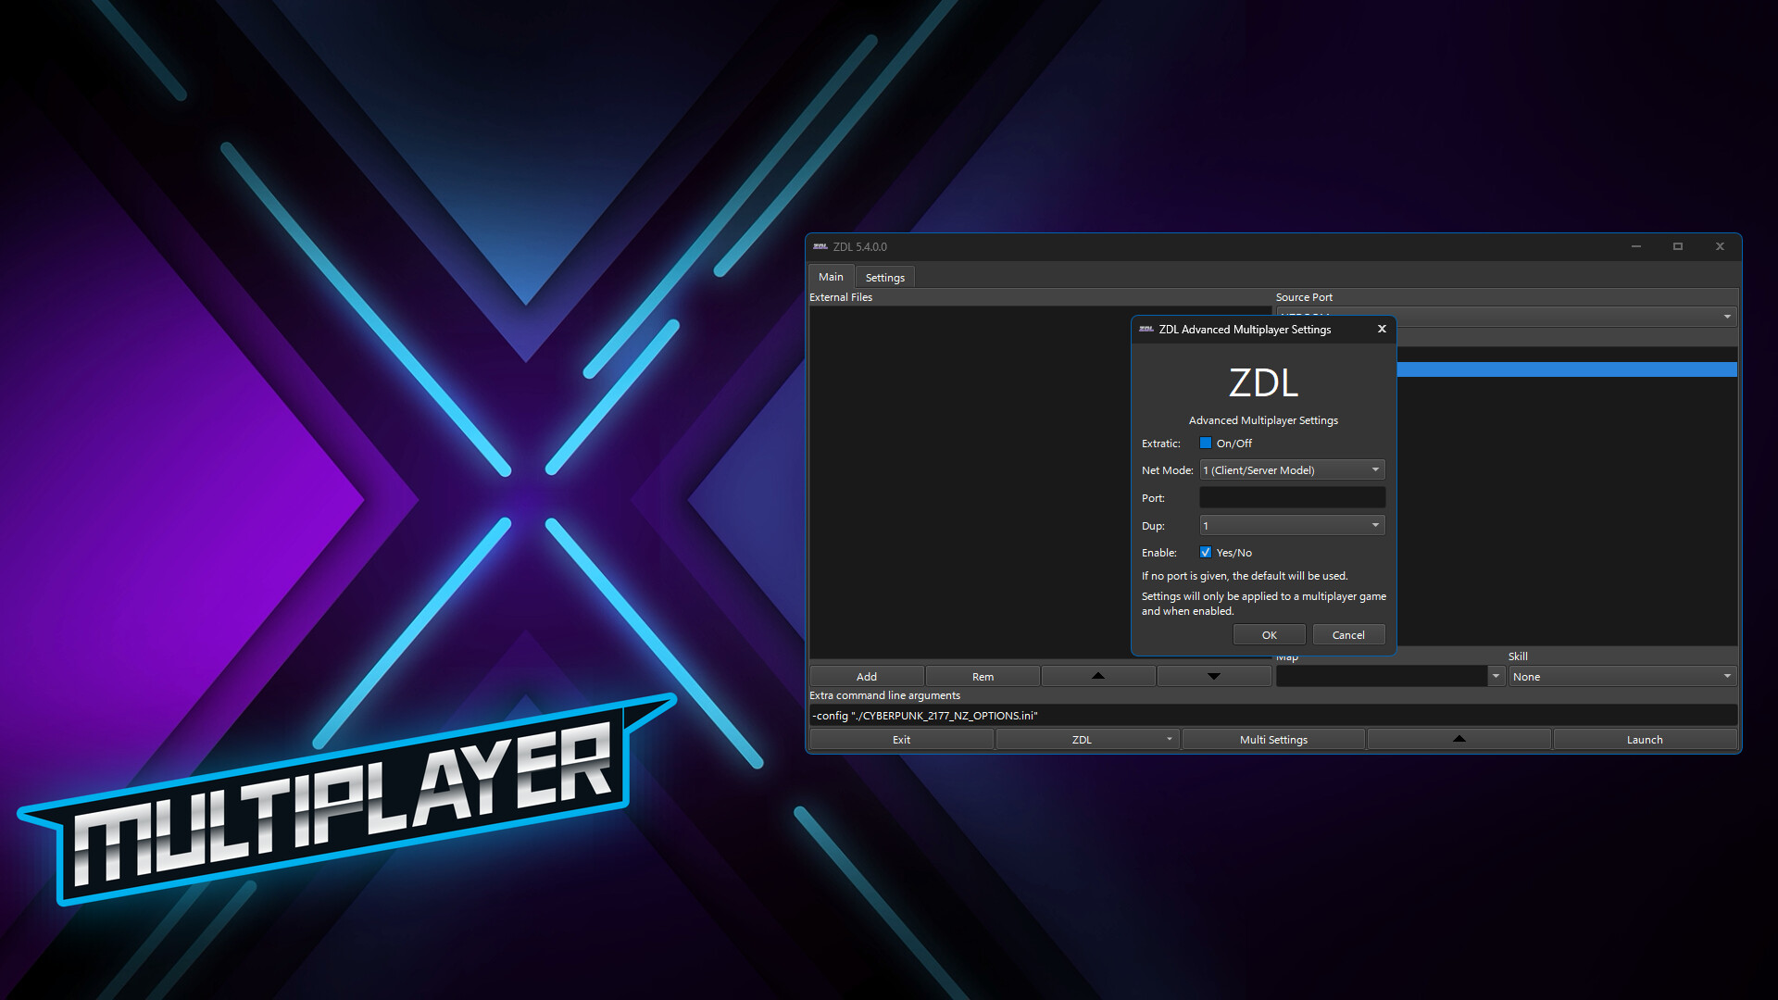Click the ZDL logo in the main window title bar
The image size is (1778, 1000).
[820, 246]
